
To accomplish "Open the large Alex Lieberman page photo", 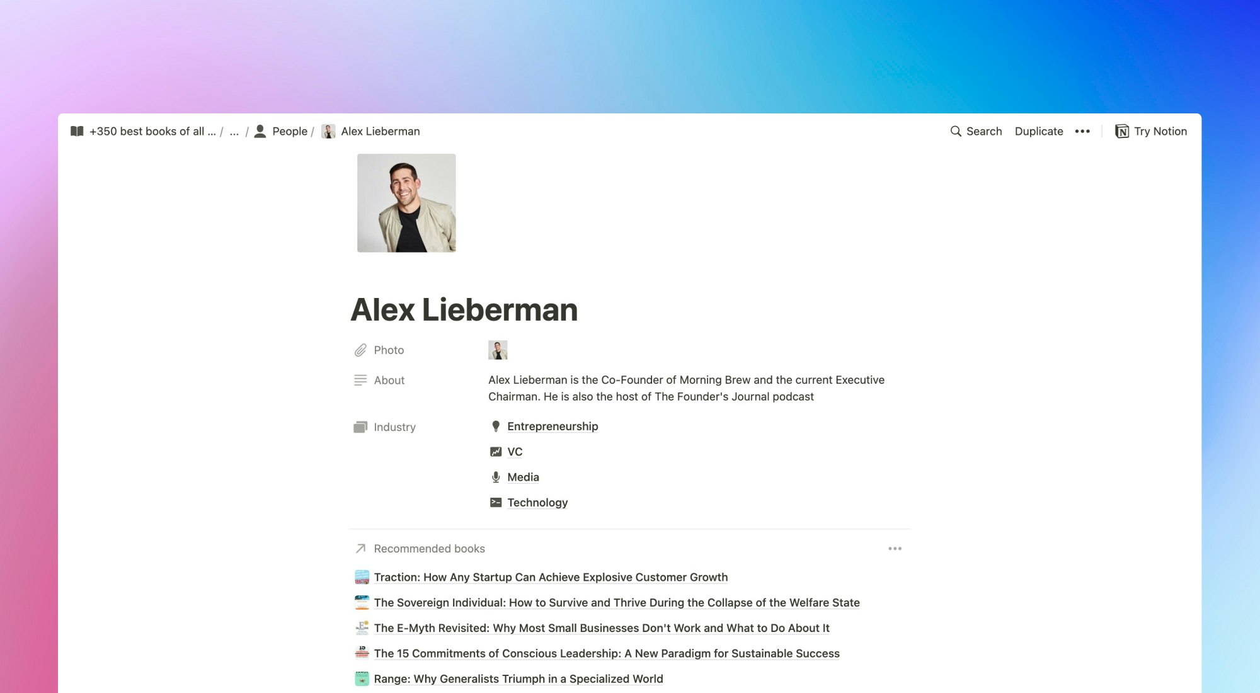I will click(406, 203).
